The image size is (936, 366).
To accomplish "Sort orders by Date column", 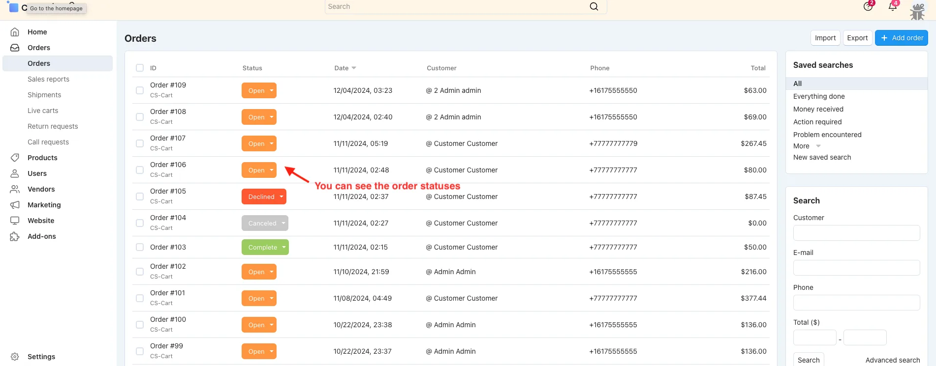I will 345,68.
